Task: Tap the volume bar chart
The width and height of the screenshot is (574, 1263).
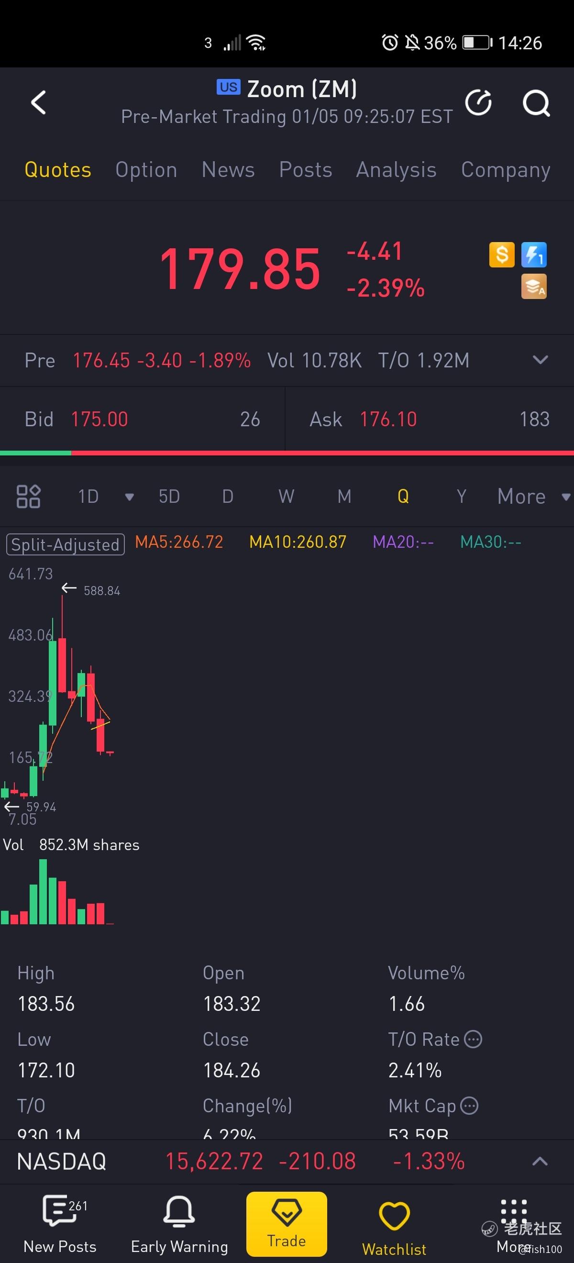Action: tap(58, 892)
